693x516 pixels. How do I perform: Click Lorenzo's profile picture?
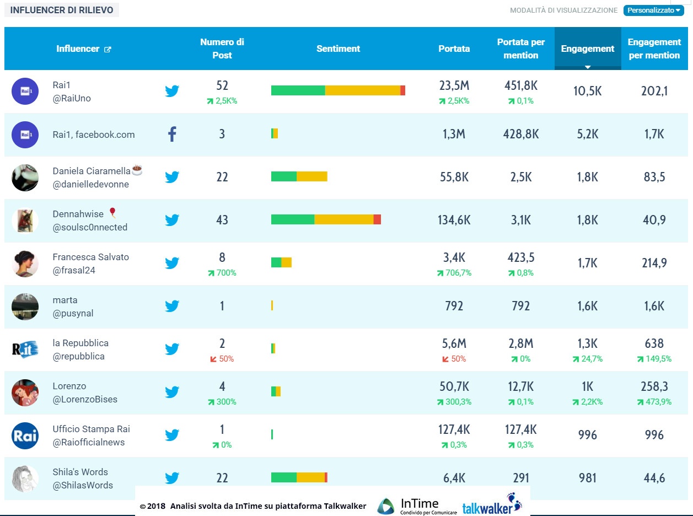tap(25, 393)
